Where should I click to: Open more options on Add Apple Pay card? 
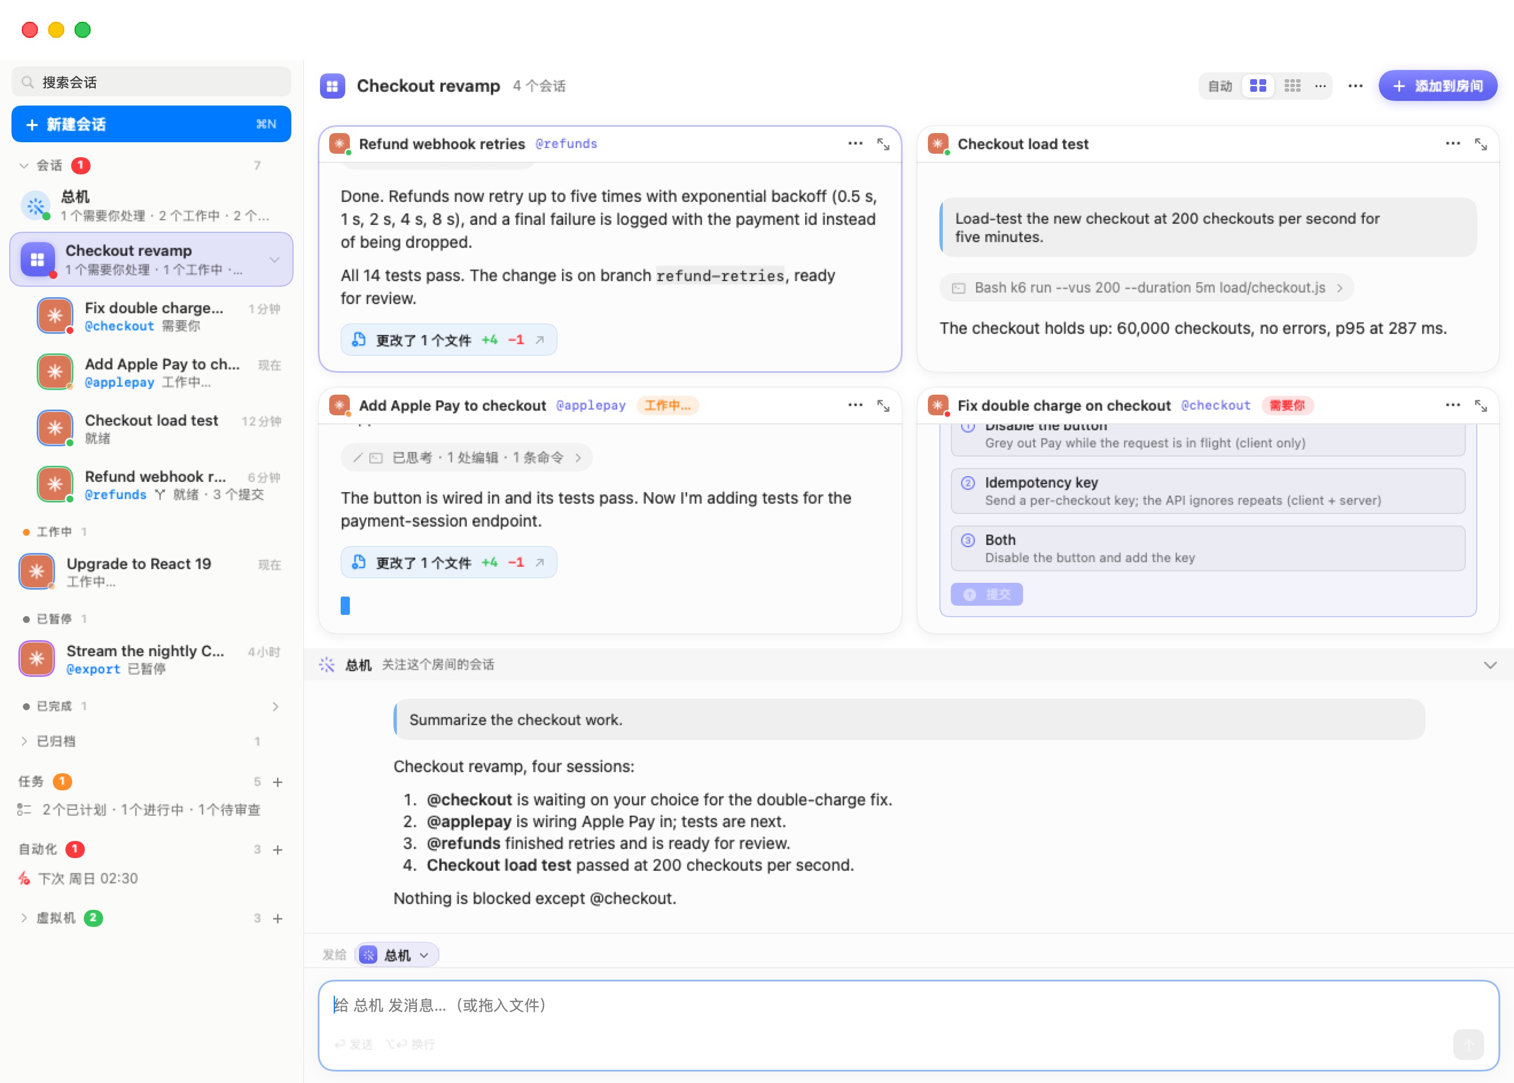(x=855, y=405)
